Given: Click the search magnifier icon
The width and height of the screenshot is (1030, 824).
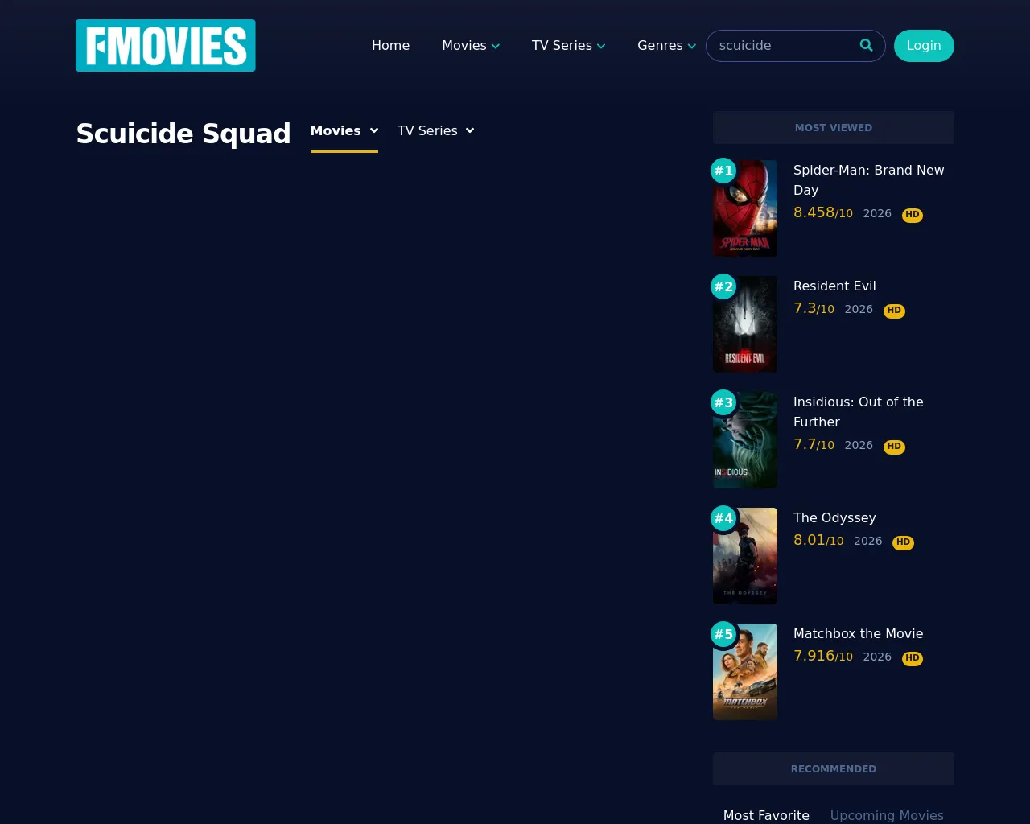Looking at the screenshot, I should pyautogui.click(x=866, y=45).
